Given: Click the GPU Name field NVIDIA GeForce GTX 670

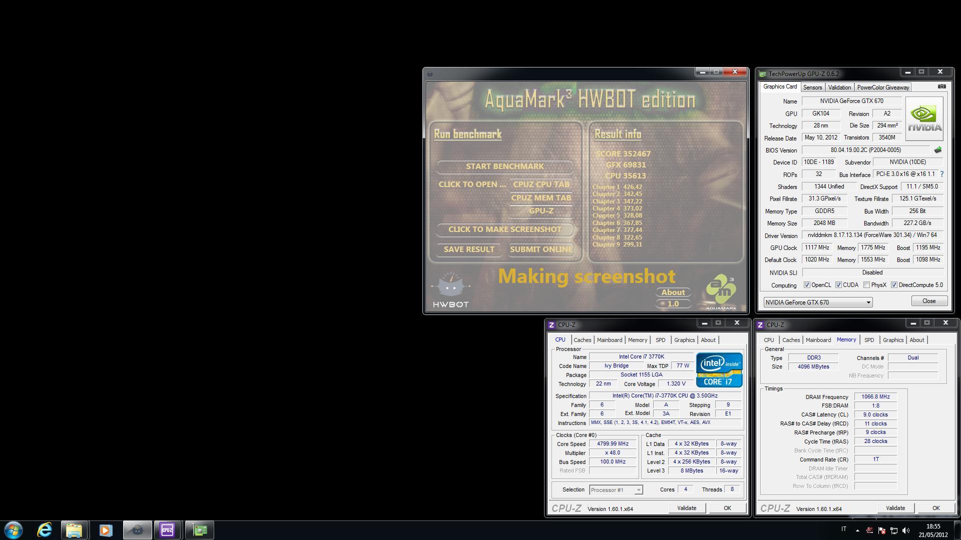Looking at the screenshot, I should tap(852, 101).
